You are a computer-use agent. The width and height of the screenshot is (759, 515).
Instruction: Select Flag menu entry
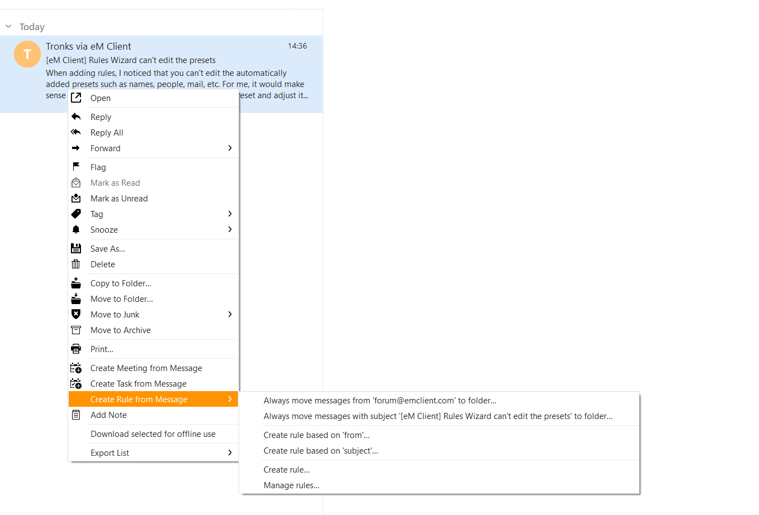(153, 167)
